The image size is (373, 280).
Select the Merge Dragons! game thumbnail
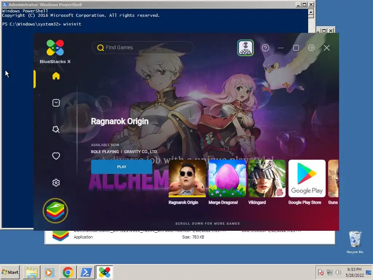[x=227, y=178]
